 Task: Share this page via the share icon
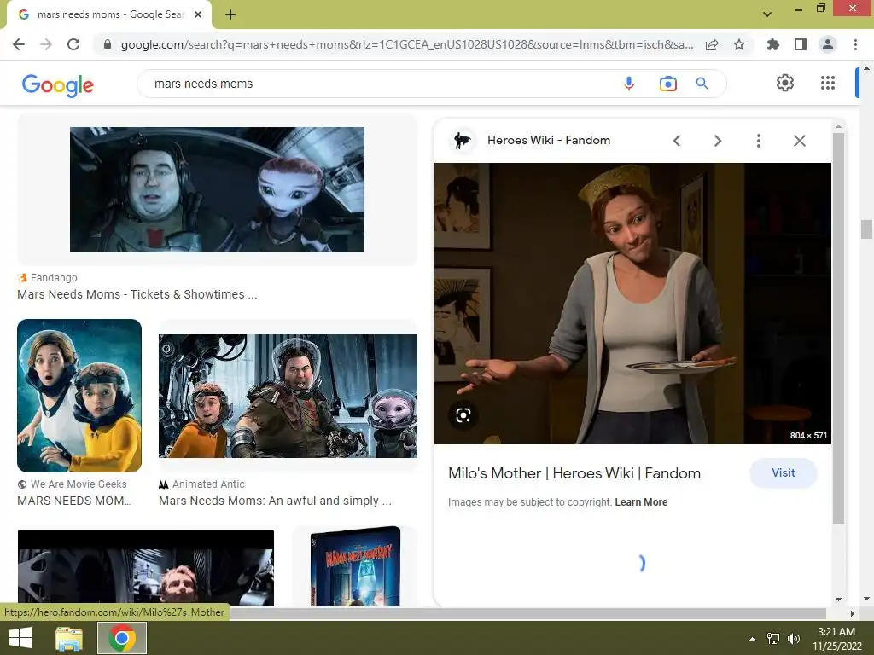[712, 44]
